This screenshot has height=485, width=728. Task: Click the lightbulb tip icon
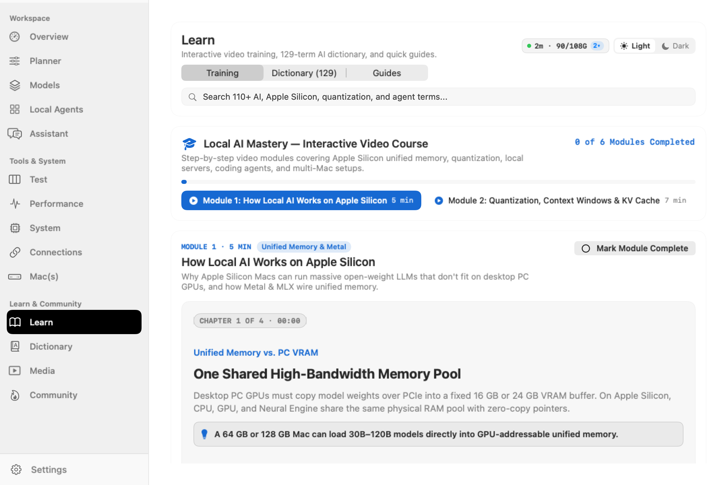pyautogui.click(x=204, y=434)
